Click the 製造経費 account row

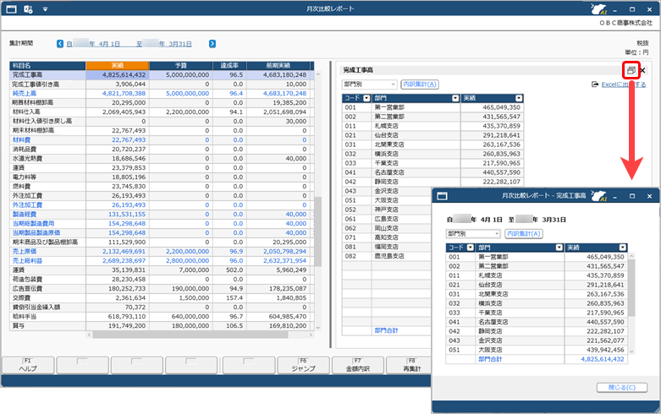point(162,214)
